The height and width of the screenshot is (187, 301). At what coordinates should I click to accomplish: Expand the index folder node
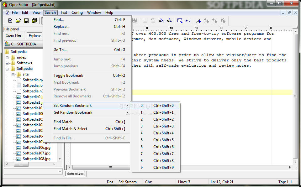7,58
